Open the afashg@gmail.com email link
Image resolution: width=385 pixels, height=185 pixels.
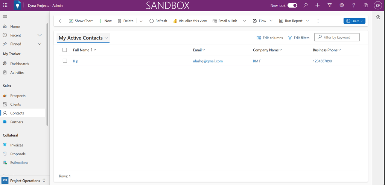pyautogui.click(x=208, y=61)
